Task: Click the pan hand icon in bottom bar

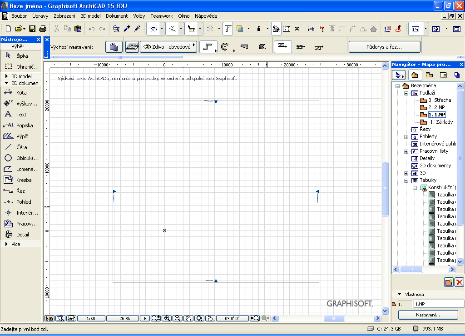Action: (x=188, y=318)
